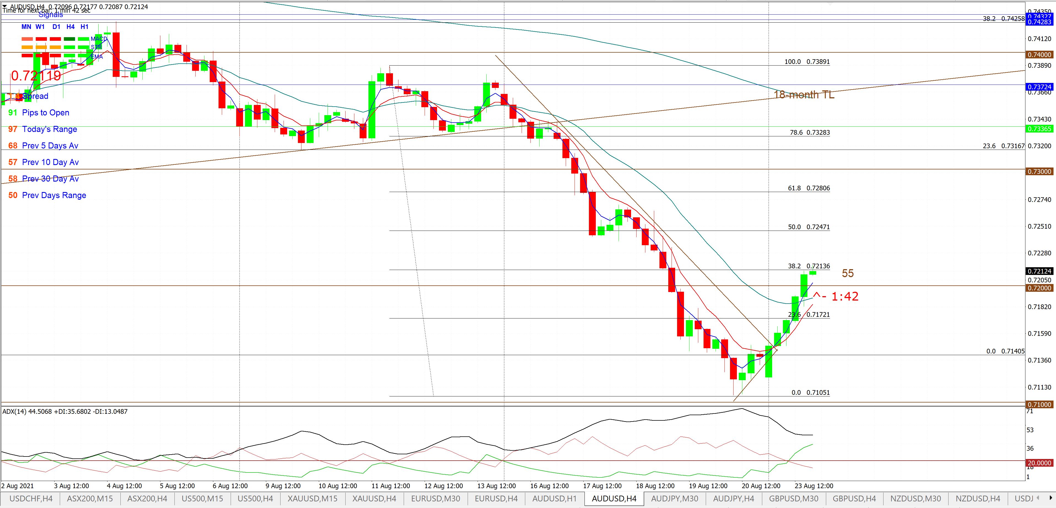Click the "23.6 0.71721" Fibonacci label

[x=809, y=315]
